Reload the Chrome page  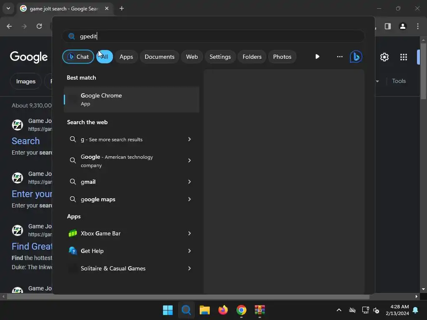click(x=39, y=26)
